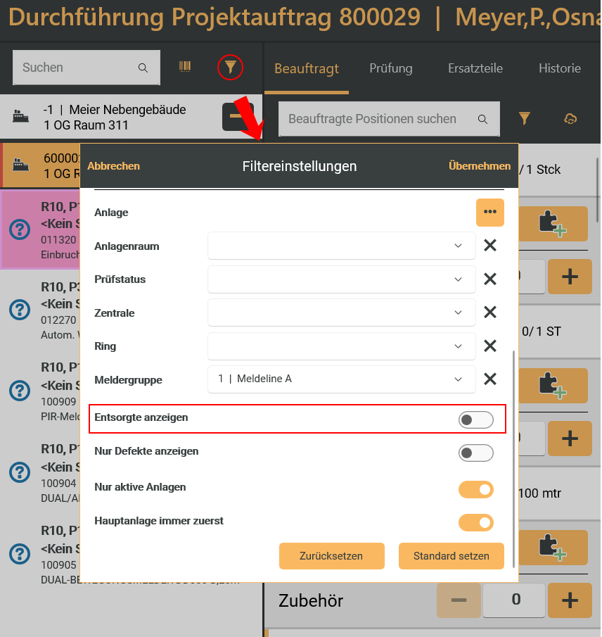Turn on Nur Defekte anzeigen switch
The height and width of the screenshot is (637, 602).
click(x=475, y=453)
